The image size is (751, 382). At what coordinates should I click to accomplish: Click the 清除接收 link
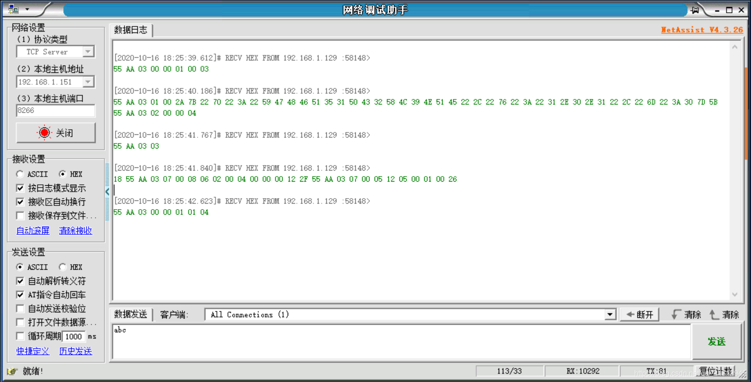pos(76,231)
